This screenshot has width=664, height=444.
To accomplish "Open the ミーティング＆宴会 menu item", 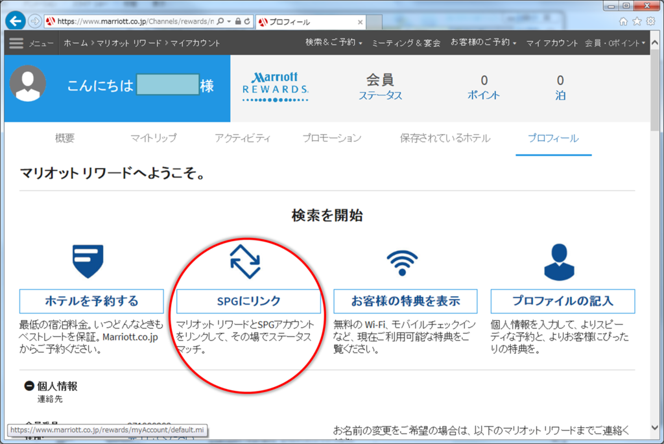I will click(x=406, y=43).
